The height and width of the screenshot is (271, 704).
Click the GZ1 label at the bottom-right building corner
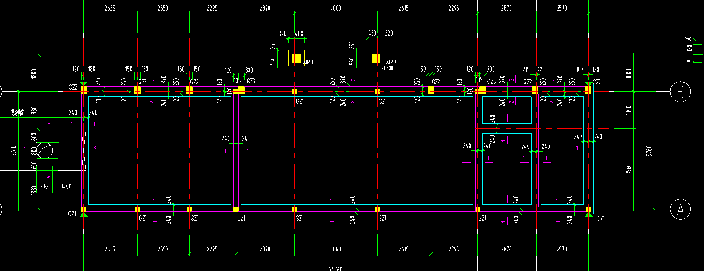click(x=601, y=219)
